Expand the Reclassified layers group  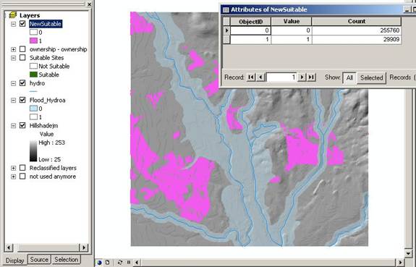pos(13,169)
